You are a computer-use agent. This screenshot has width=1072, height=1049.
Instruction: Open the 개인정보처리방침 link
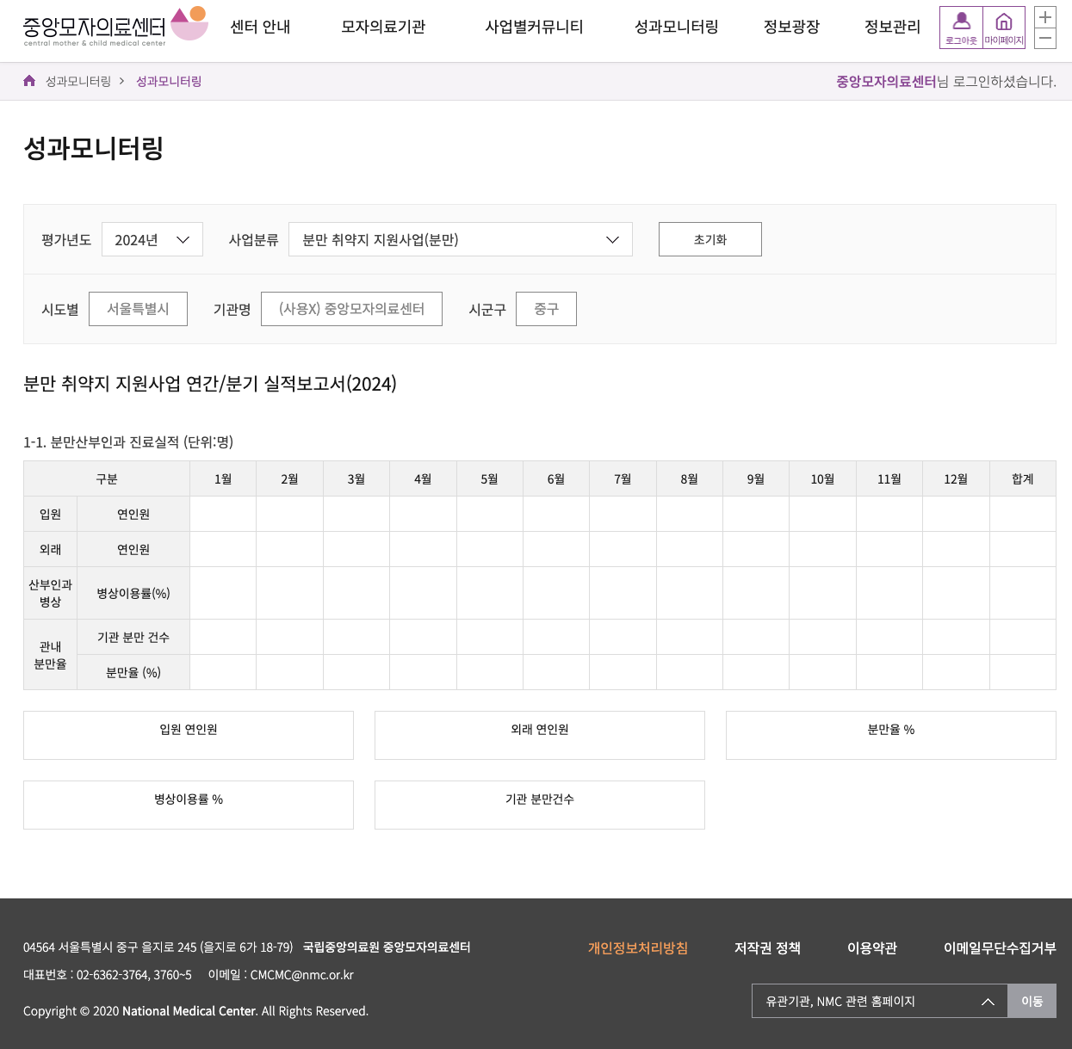638,947
